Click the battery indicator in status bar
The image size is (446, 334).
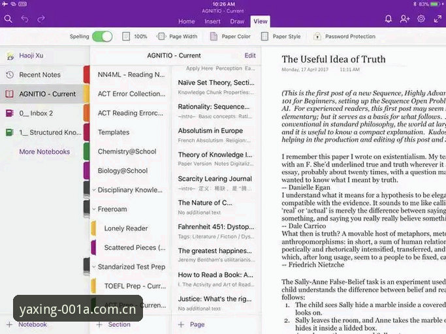point(435,4)
